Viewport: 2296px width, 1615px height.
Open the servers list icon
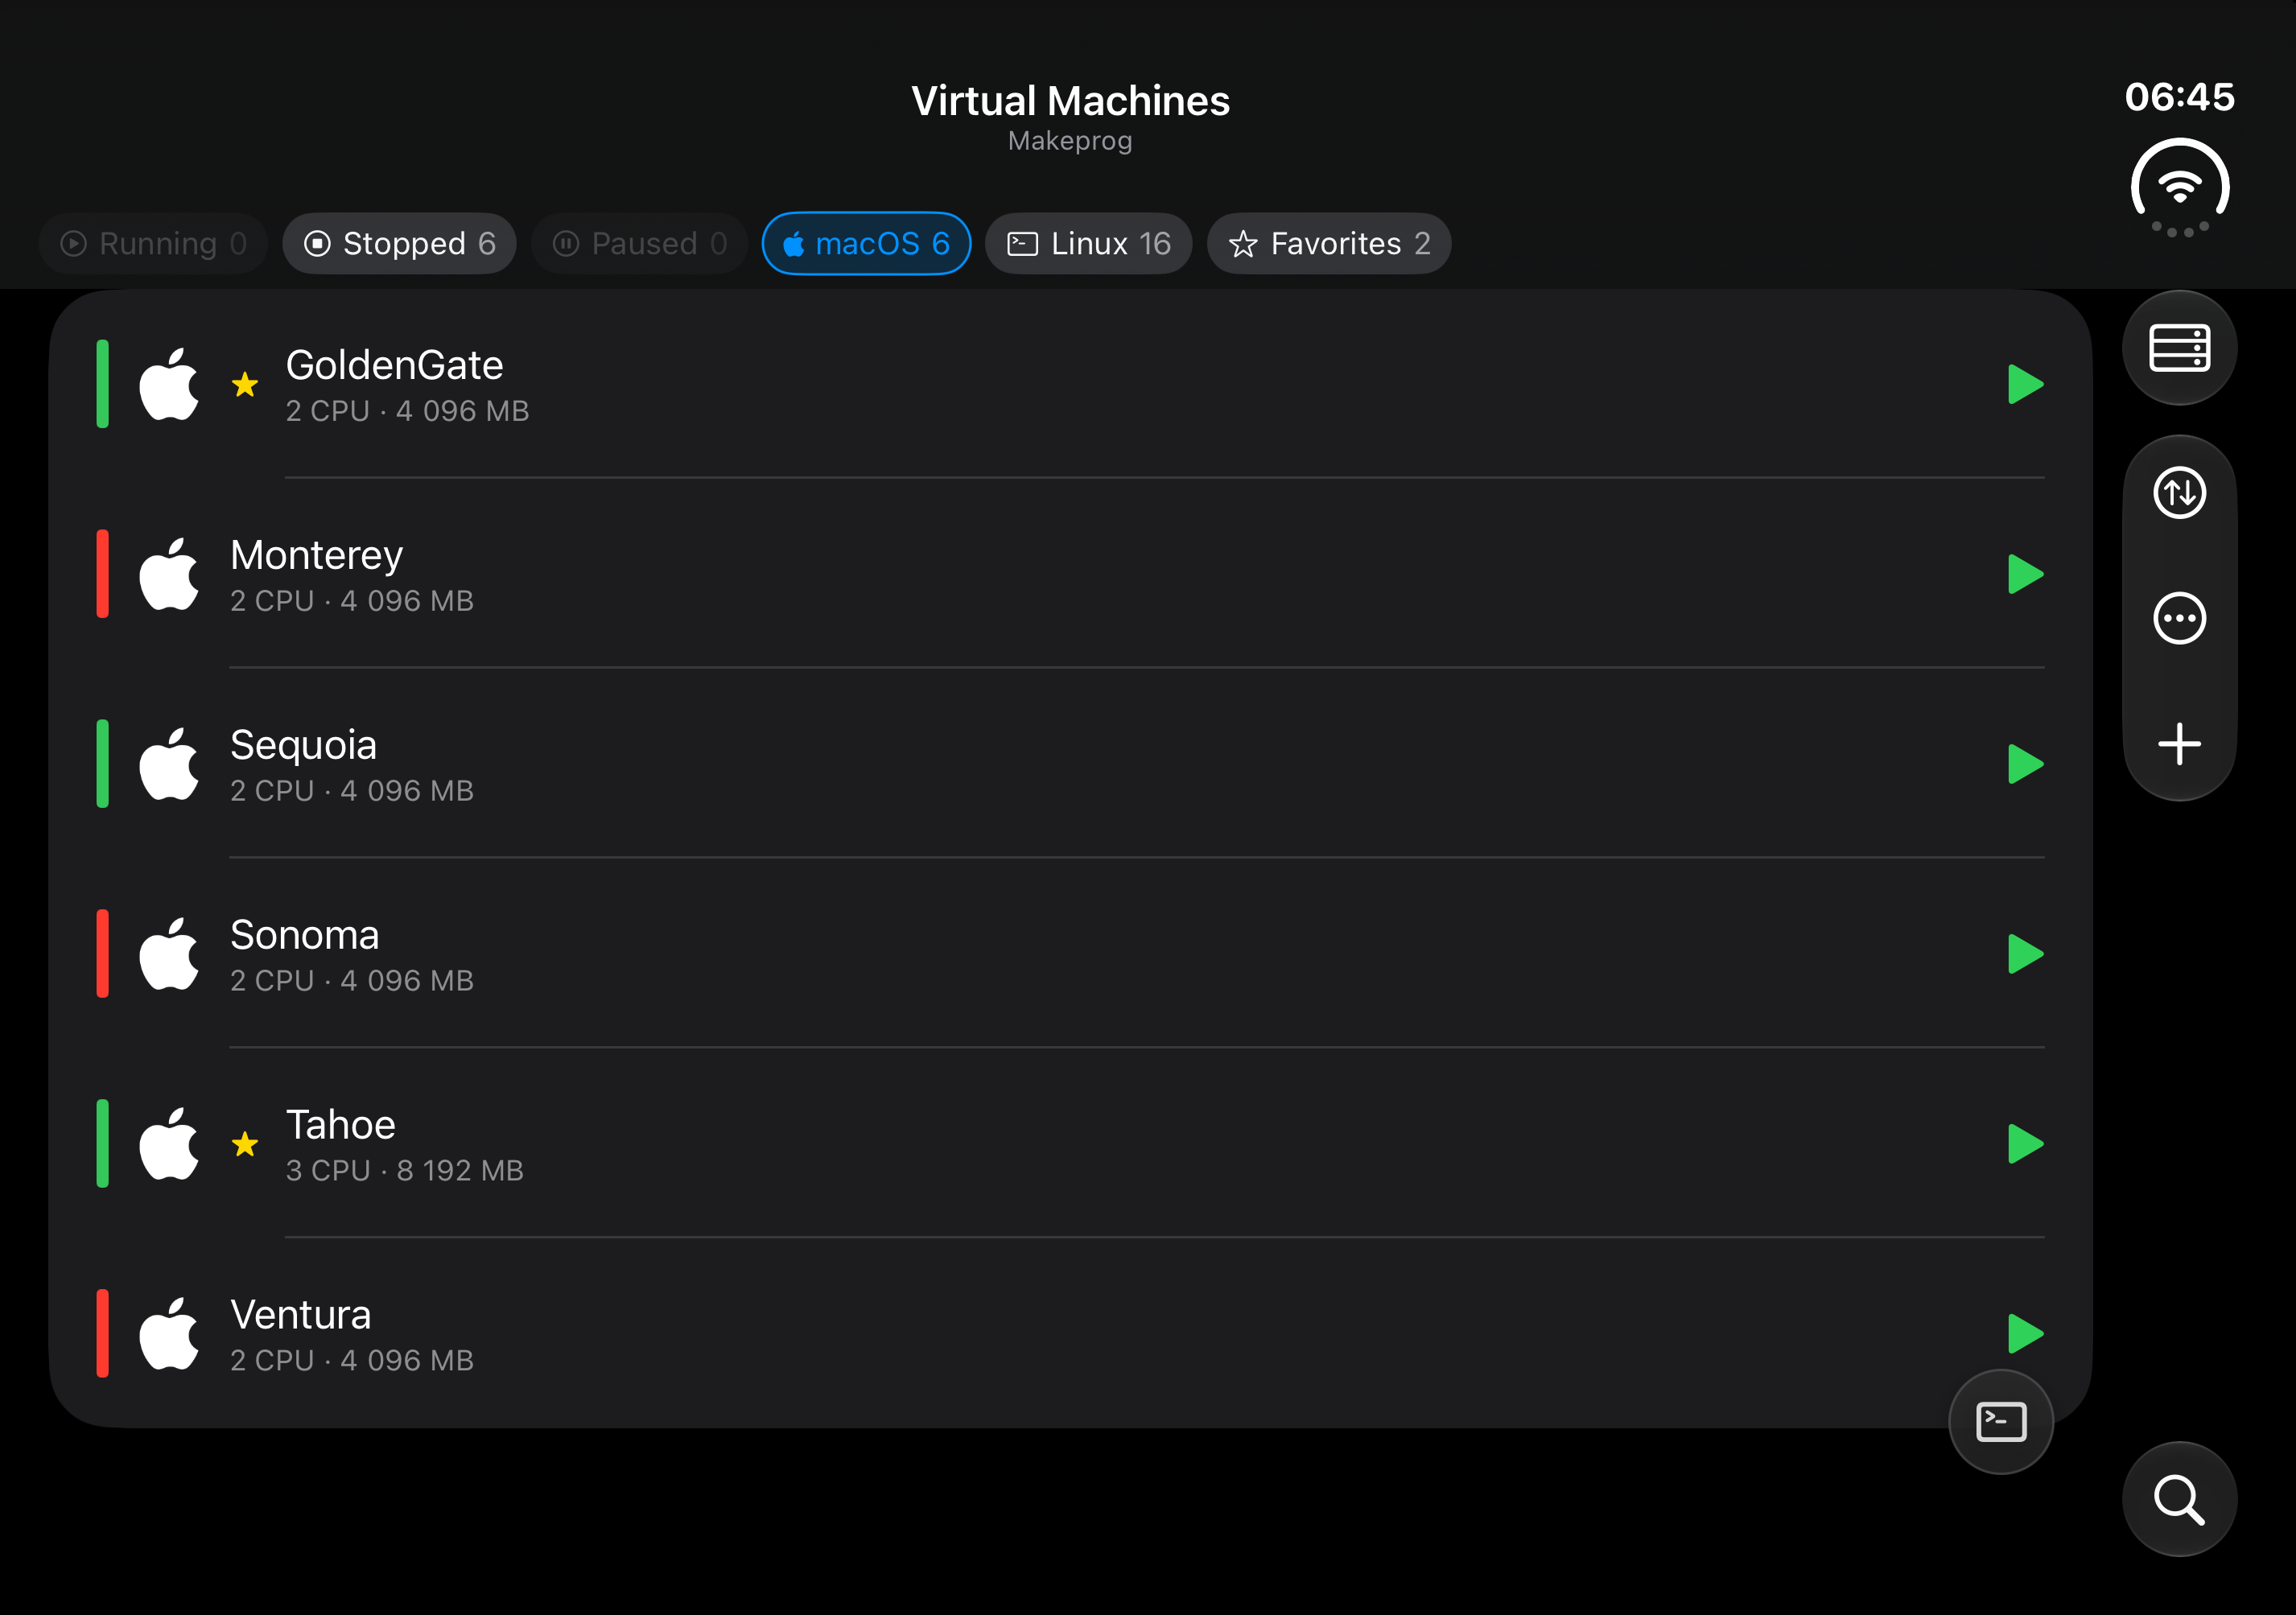pyautogui.click(x=2179, y=348)
